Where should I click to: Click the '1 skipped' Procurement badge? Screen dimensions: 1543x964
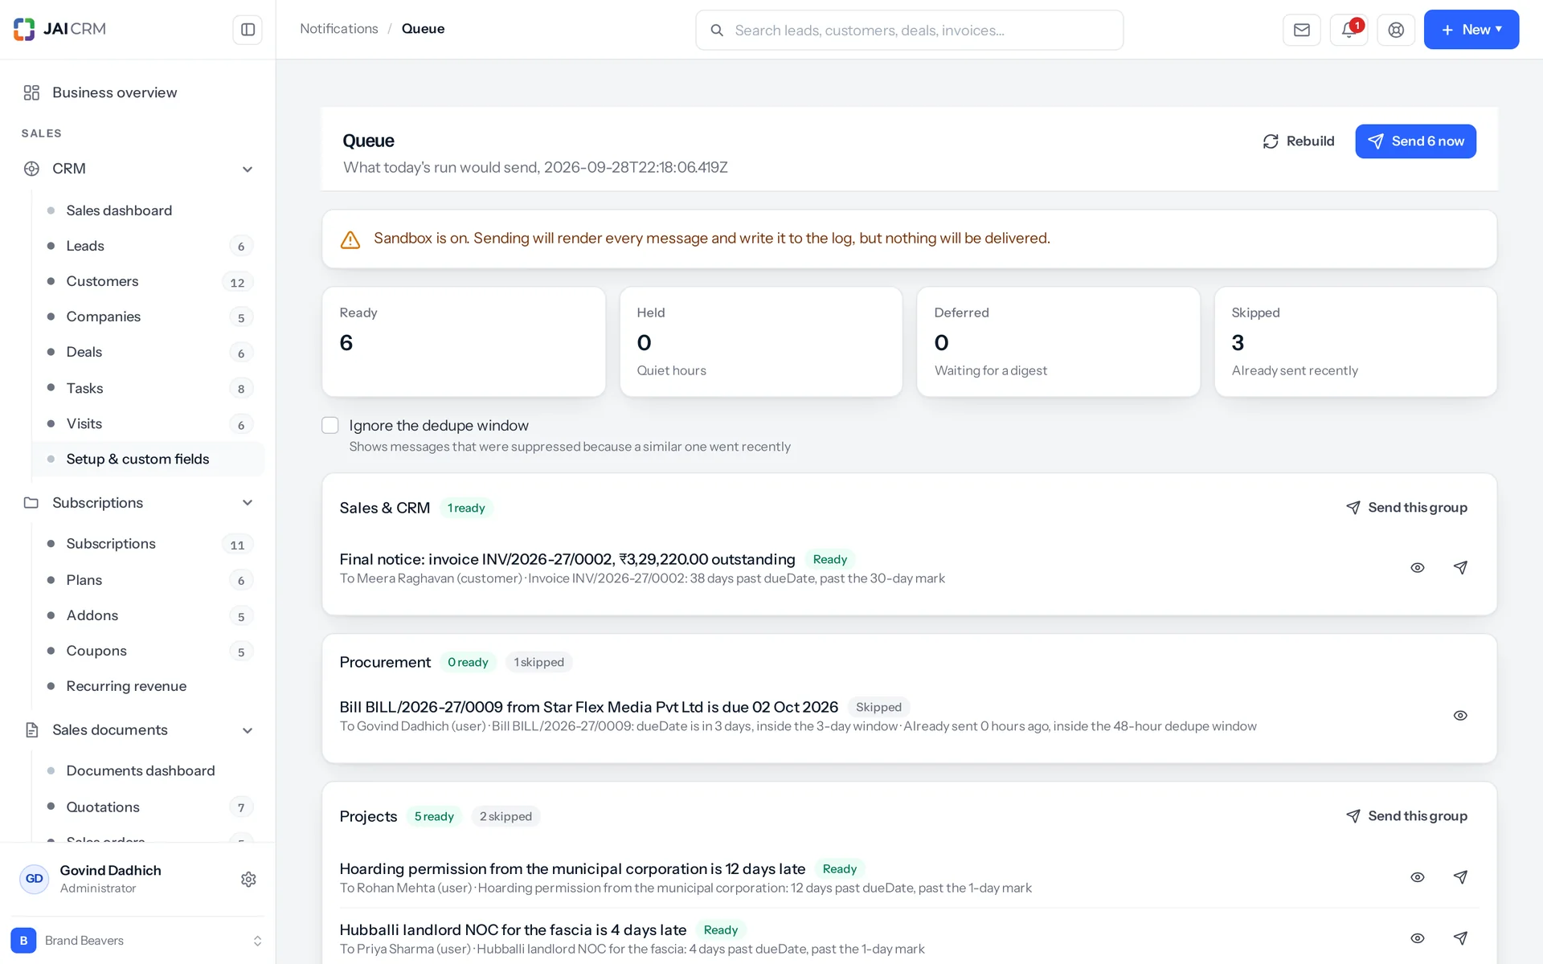point(538,663)
